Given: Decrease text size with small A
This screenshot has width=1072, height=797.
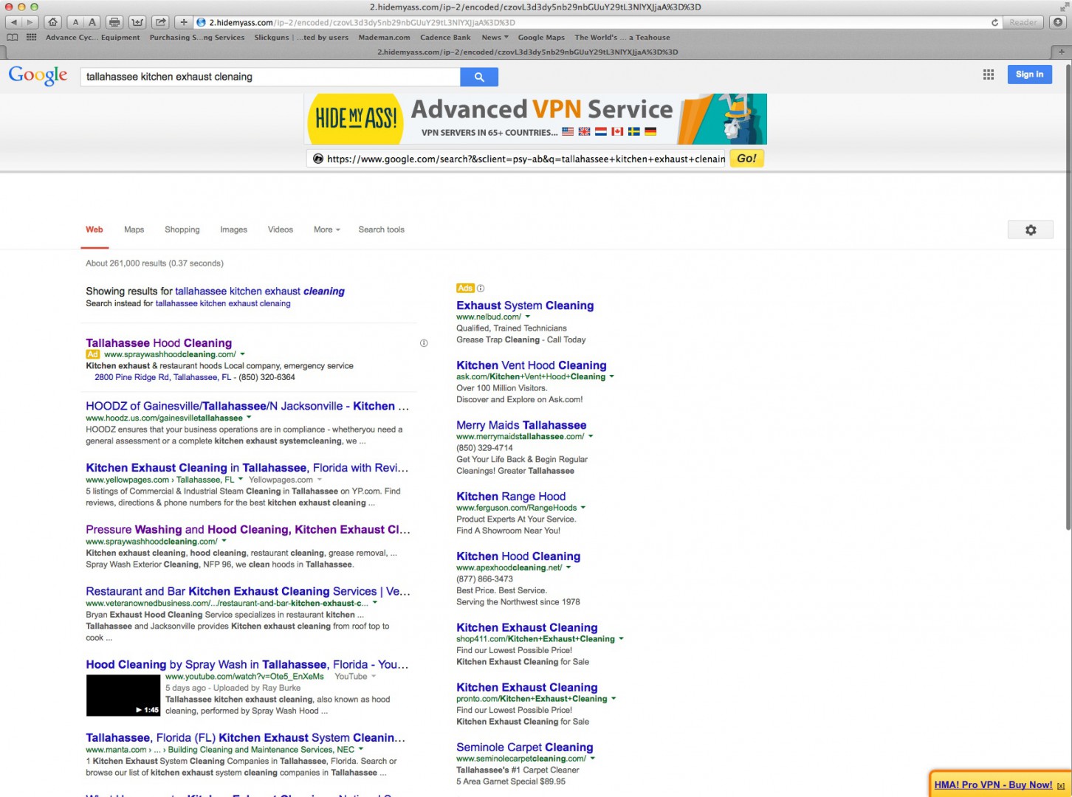Looking at the screenshot, I should pyautogui.click(x=75, y=22).
